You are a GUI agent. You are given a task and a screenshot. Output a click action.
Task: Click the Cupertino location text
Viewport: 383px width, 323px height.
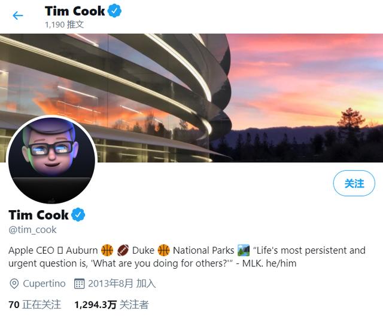point(44,284)
